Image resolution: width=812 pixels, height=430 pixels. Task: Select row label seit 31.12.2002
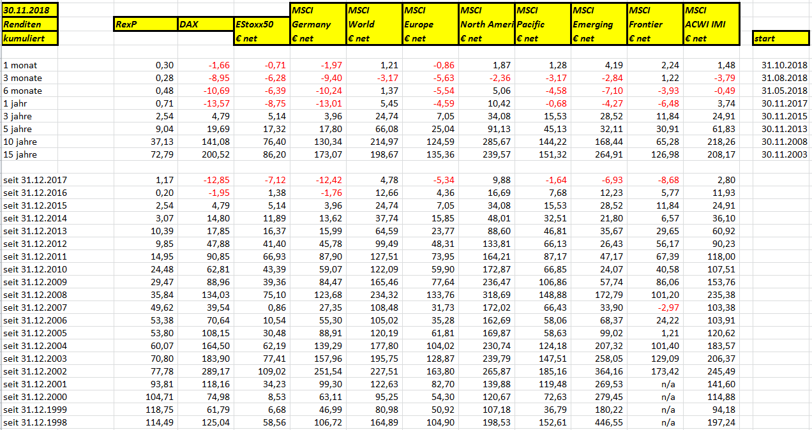35,371
